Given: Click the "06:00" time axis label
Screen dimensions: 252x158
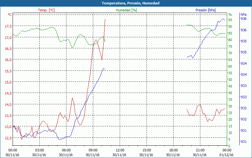Looking at the screenshot, I should [66, 150].
